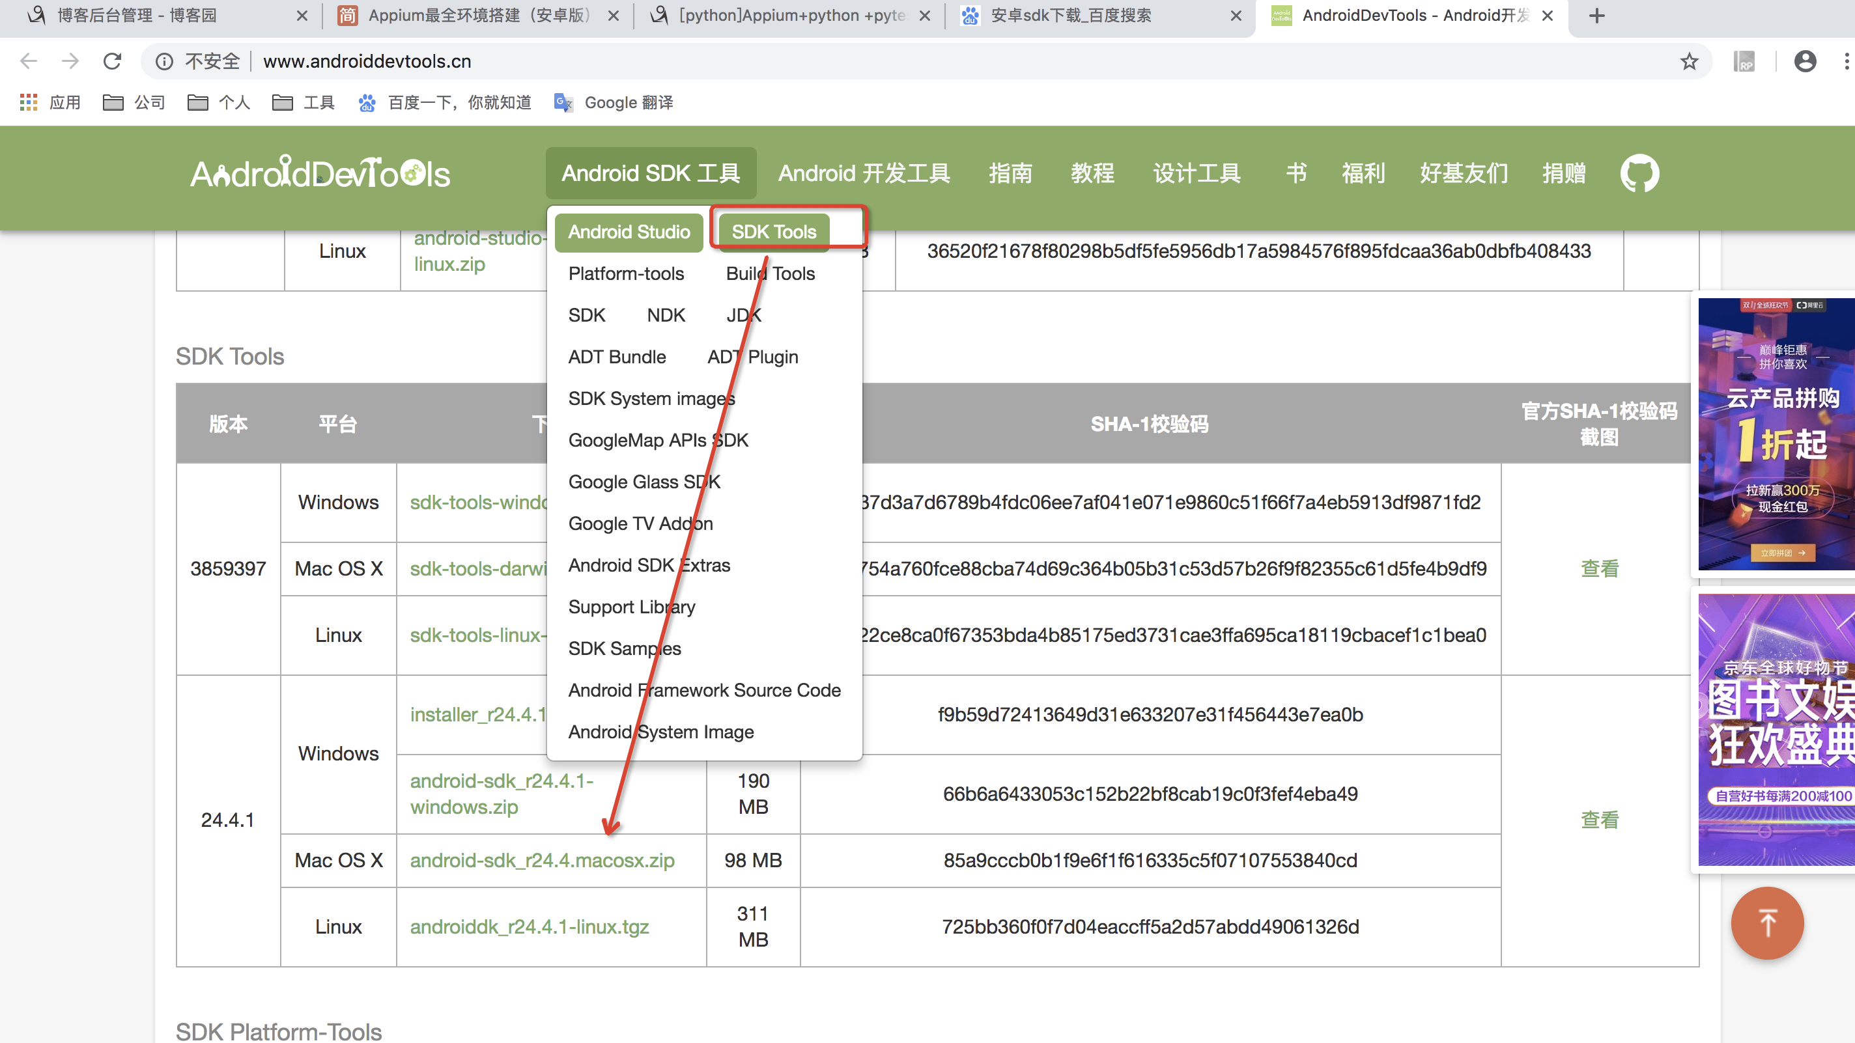The width and height of the screenshot is (1855, 1043).
Task: Open the sdk-tools-linux download link
Action: click(x=479, y=635)
